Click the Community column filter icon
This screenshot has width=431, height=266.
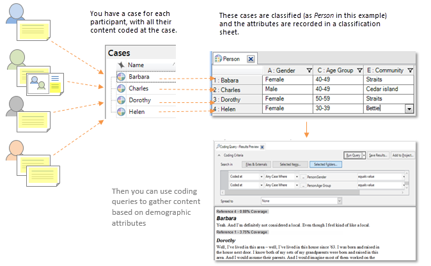point(410,70)
